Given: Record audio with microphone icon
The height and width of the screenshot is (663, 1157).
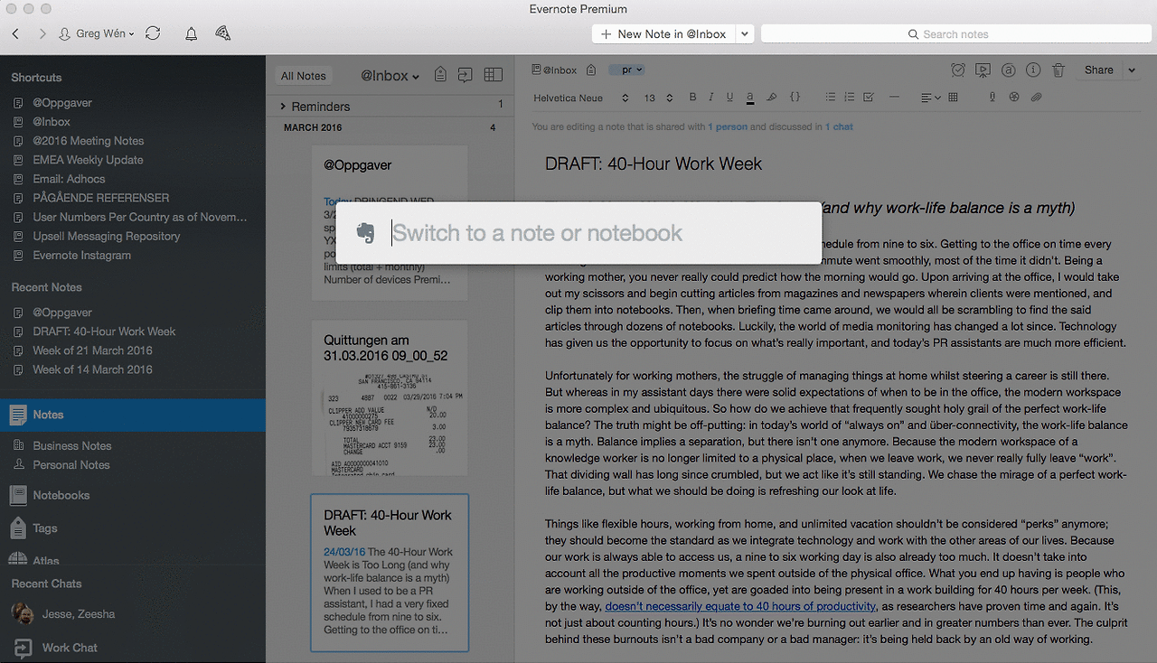Looking at the screenshot, I should click(x=992, y=98).
